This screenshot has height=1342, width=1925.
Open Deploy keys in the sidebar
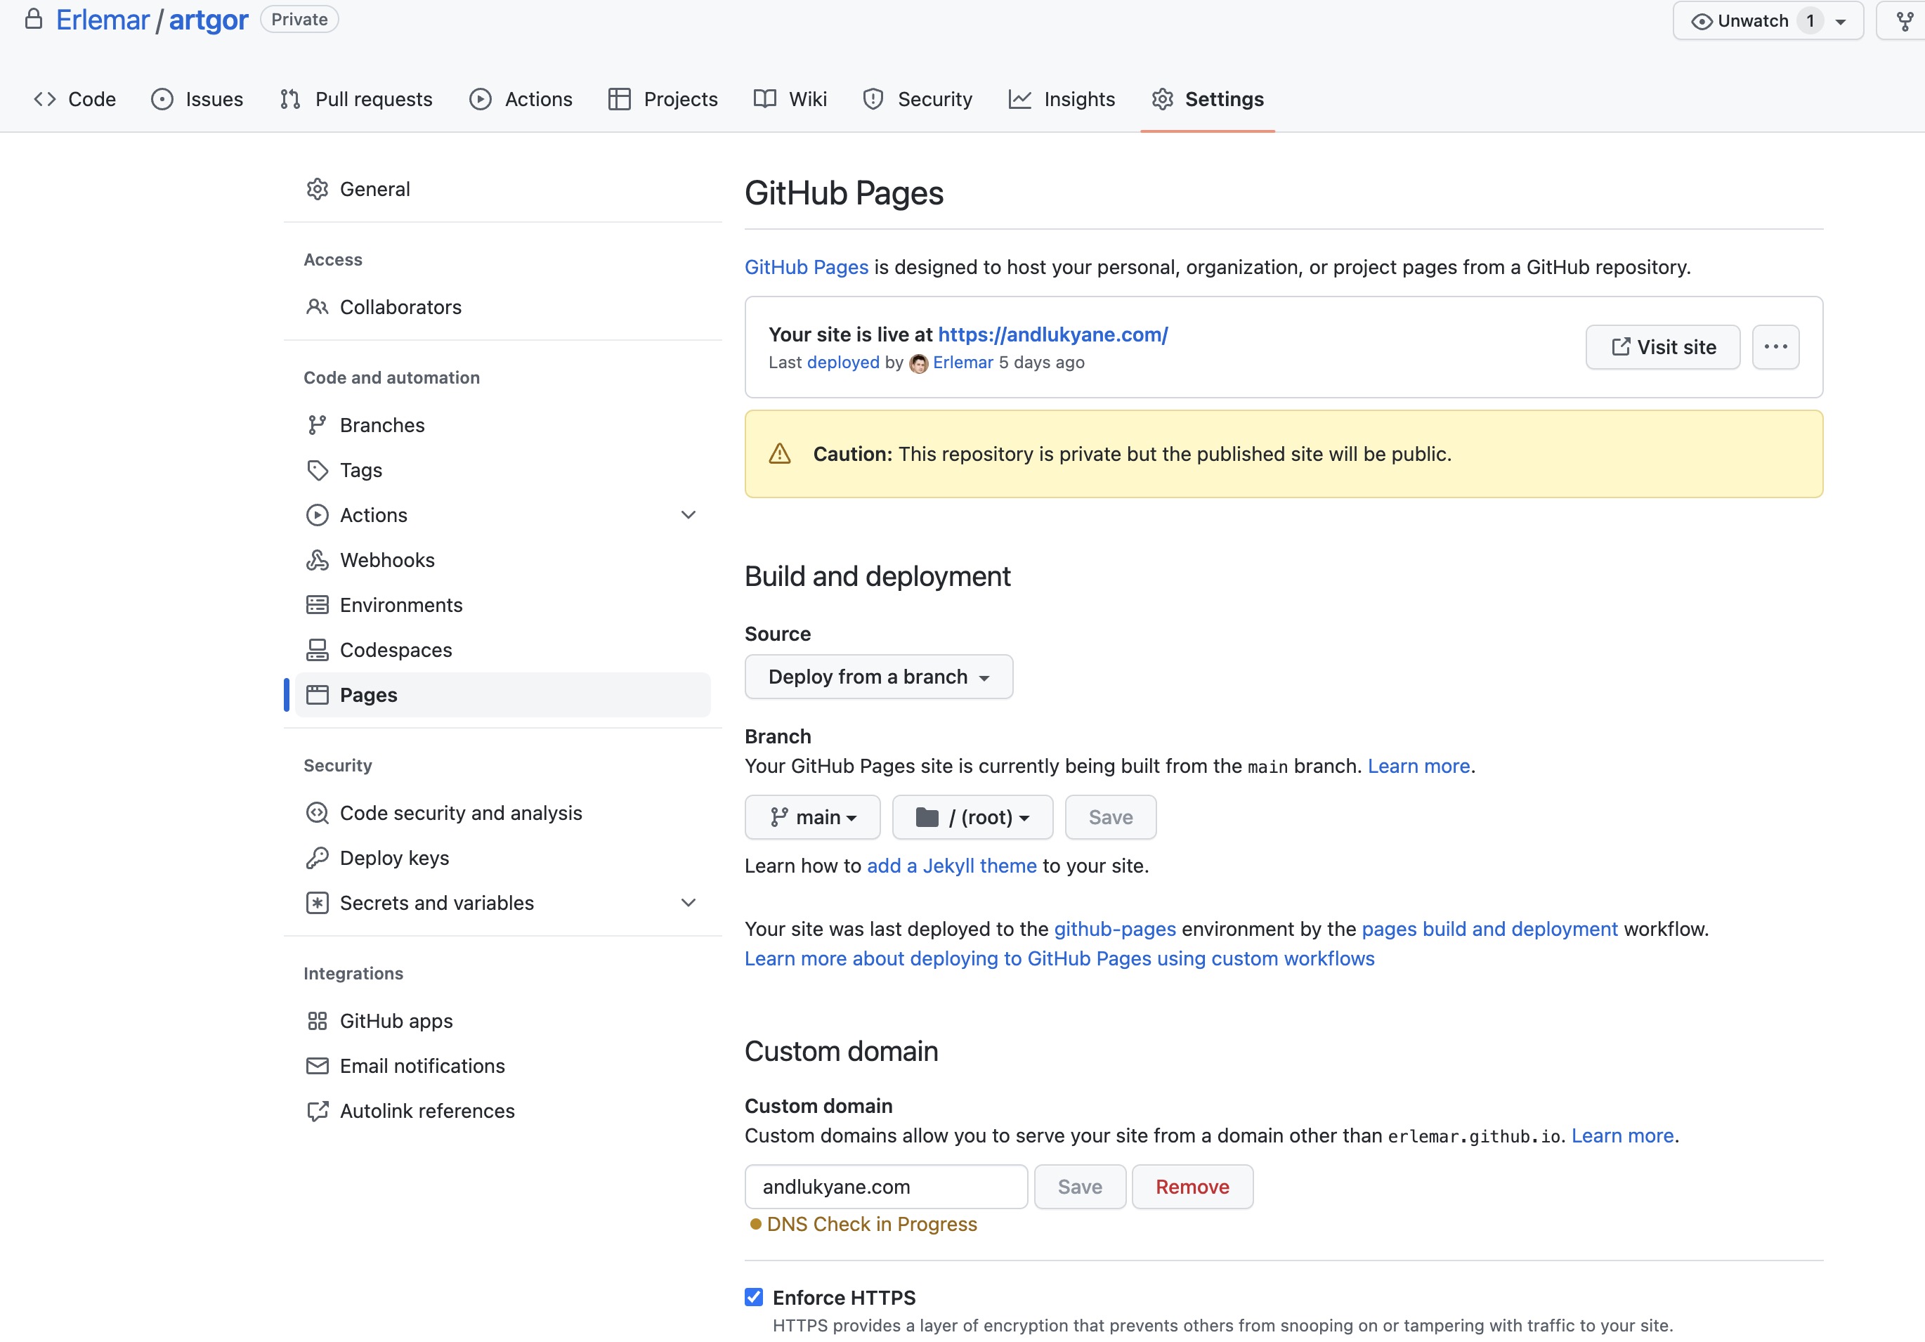394,858
